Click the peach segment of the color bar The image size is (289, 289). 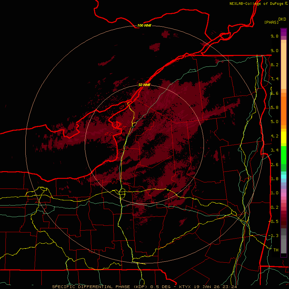pyautogui.click(x=284, y=66)
